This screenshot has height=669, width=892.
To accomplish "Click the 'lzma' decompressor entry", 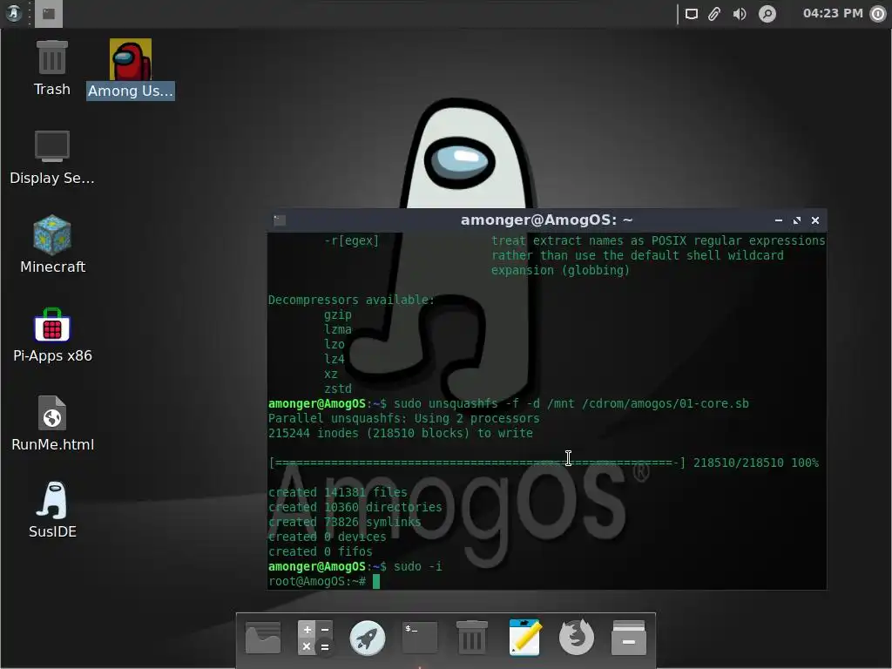I will point(337,329).
